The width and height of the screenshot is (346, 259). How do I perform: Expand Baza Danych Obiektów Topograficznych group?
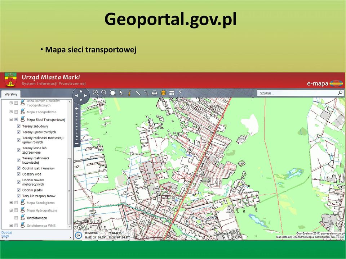pyautogui.click(x=11, y=103)
